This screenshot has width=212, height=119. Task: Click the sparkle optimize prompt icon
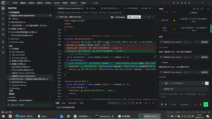coord(196,104)
